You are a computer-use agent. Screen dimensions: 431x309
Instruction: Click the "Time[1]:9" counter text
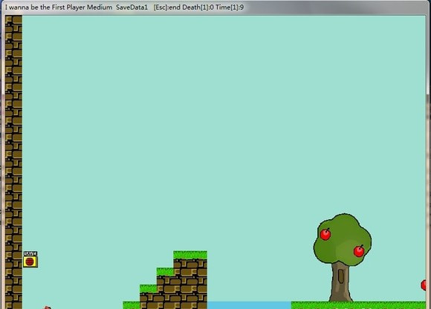pos(230,7)
